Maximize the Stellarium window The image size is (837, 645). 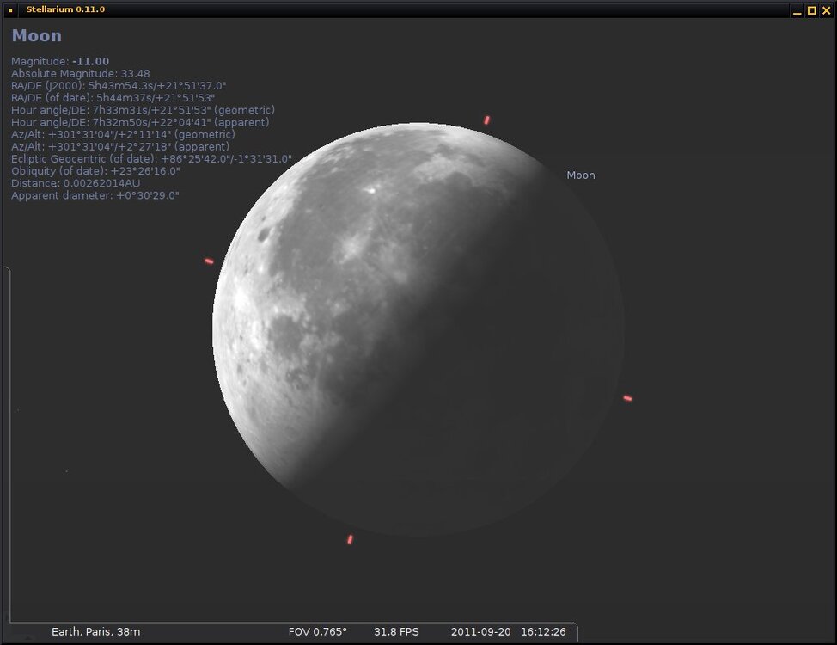coord(811,10)
